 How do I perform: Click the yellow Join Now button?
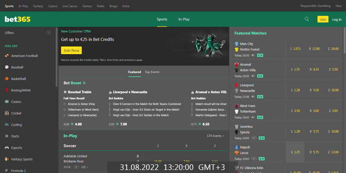[x=71, y=50]
